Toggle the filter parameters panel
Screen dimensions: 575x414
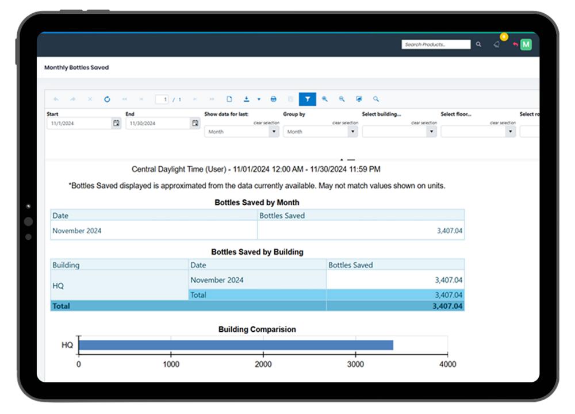pos(308,99)
